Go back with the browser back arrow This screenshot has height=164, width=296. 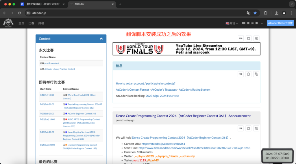pyautogui.click(x=5, y=13)
